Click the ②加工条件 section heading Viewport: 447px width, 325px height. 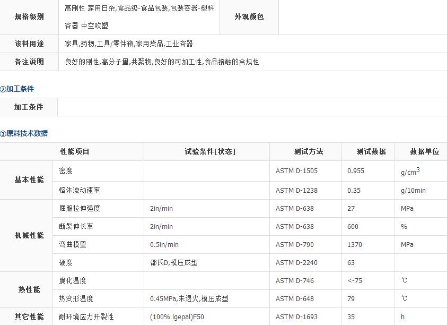pyautogui.click(x=17, y=89)
